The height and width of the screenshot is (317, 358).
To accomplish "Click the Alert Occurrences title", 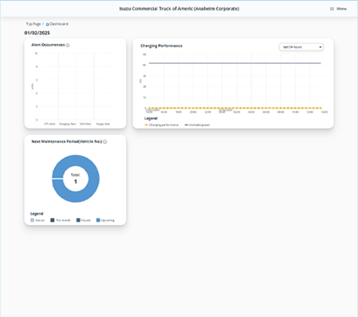I will (48, 45).
